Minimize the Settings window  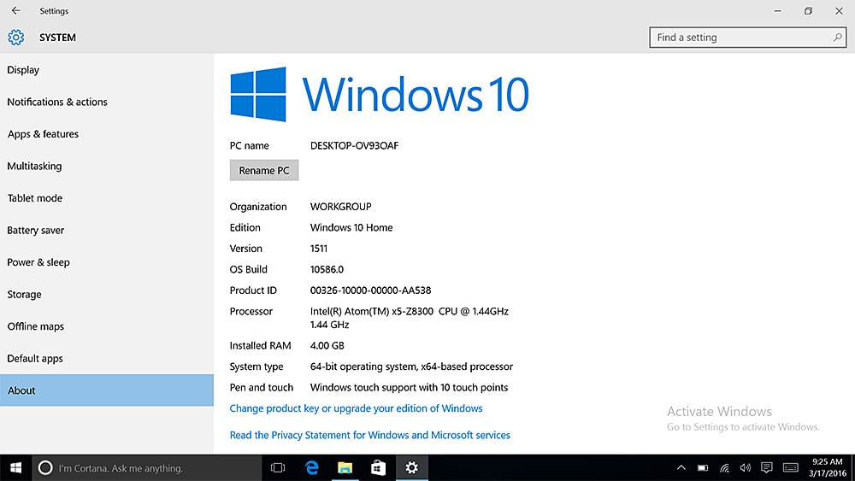click(777, 11)
